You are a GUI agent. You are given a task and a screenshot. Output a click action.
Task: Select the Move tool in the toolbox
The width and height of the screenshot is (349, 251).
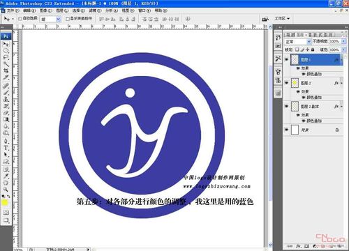(x=6, y=44)
